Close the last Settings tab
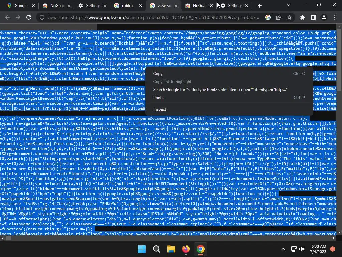342x257 pixels. (x=247, y=6)
